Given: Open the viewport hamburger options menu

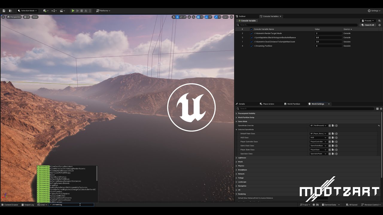Looking at the screenshot, I should pyautogui.click(x=3, y=17).
